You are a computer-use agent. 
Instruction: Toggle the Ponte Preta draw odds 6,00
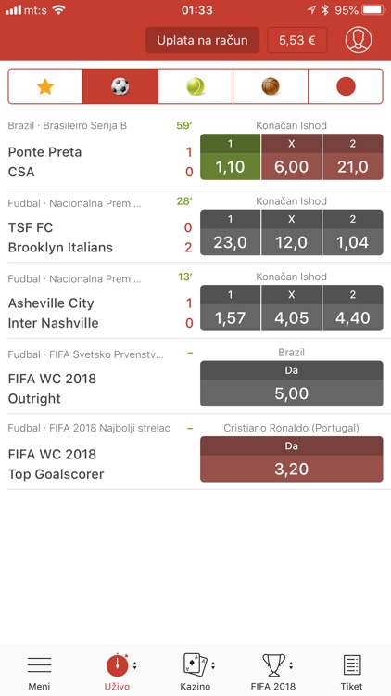(x=292, y=157)
